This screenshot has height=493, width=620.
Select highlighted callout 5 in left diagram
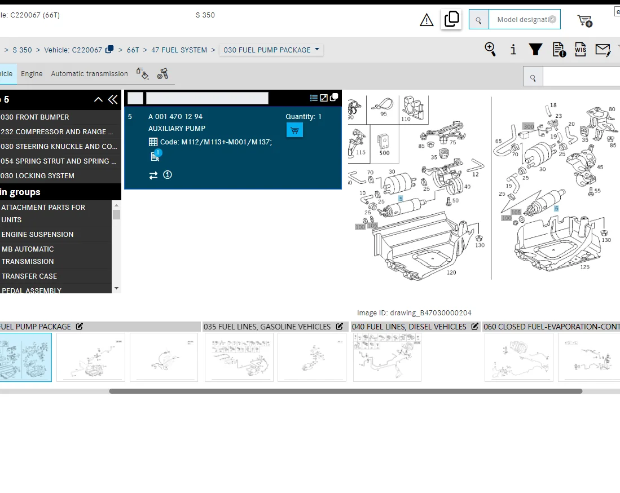click(x=401, y=199)
